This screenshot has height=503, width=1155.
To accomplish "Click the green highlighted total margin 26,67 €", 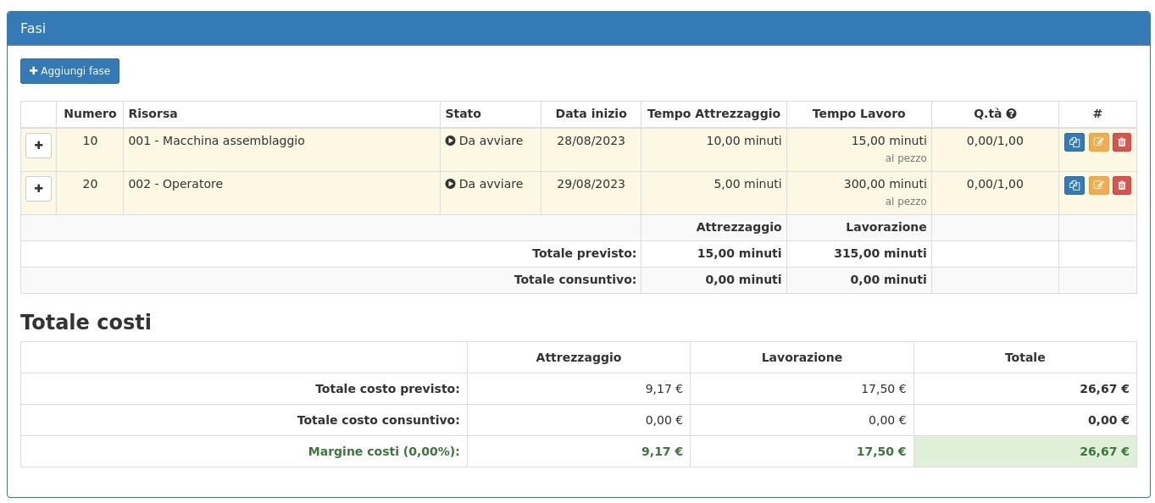I will (x=1103, y=452).
